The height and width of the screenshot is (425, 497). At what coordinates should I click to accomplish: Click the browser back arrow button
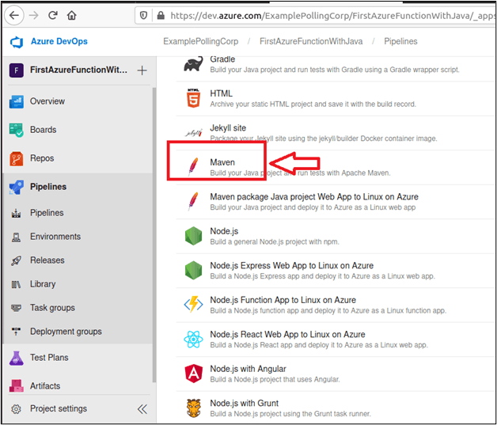point(14,15)
